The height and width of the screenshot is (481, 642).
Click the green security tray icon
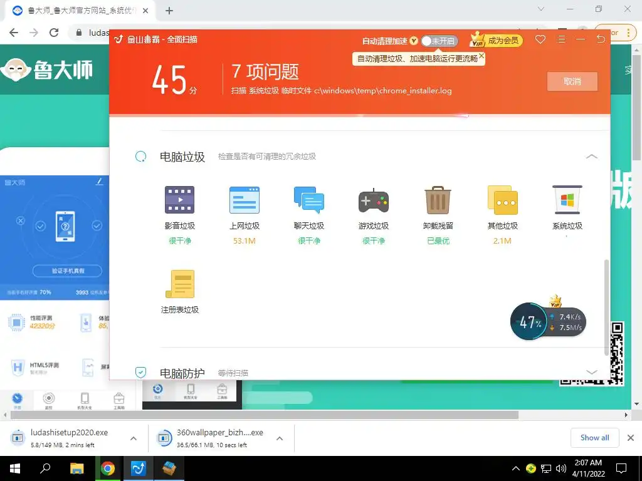click(531, 468)
